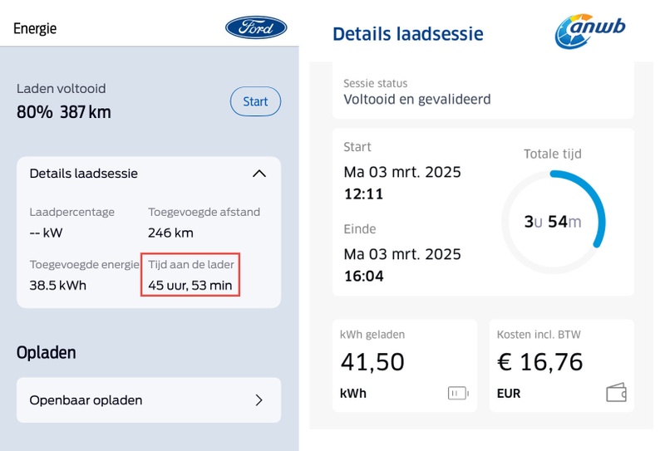Click the Sessie status card
The width and height of the screenshot is (665, 451).
pos(483,91)
